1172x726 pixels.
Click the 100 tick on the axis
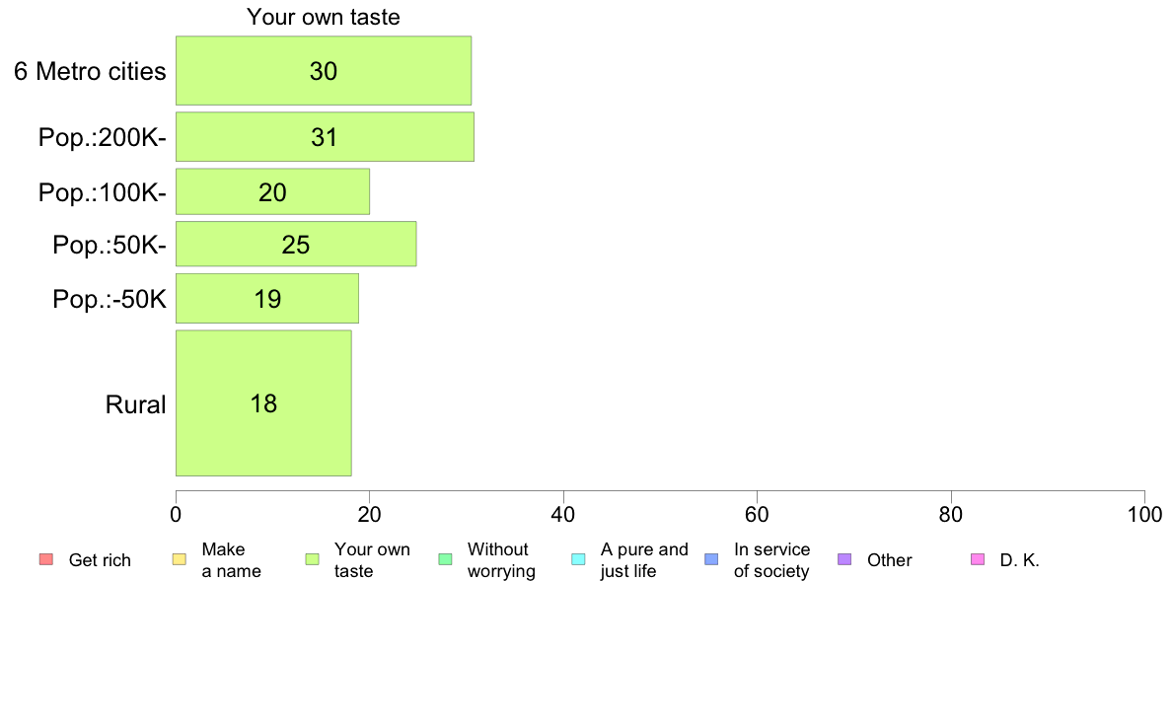click(x=1144, y=514)
